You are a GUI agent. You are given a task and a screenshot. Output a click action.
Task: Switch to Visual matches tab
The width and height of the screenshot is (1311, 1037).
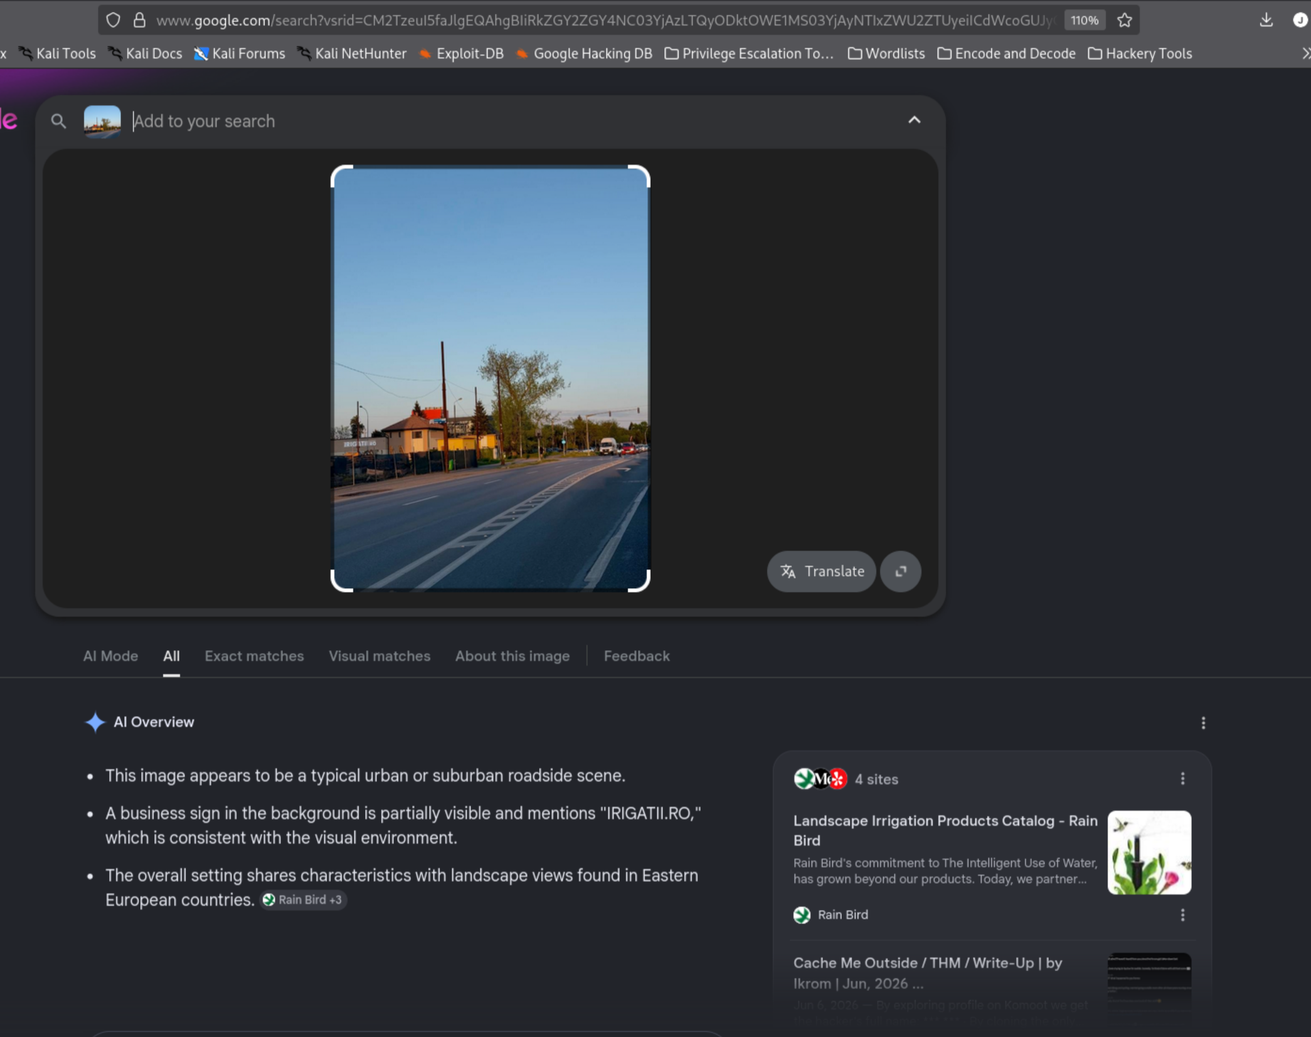[379, 656]
